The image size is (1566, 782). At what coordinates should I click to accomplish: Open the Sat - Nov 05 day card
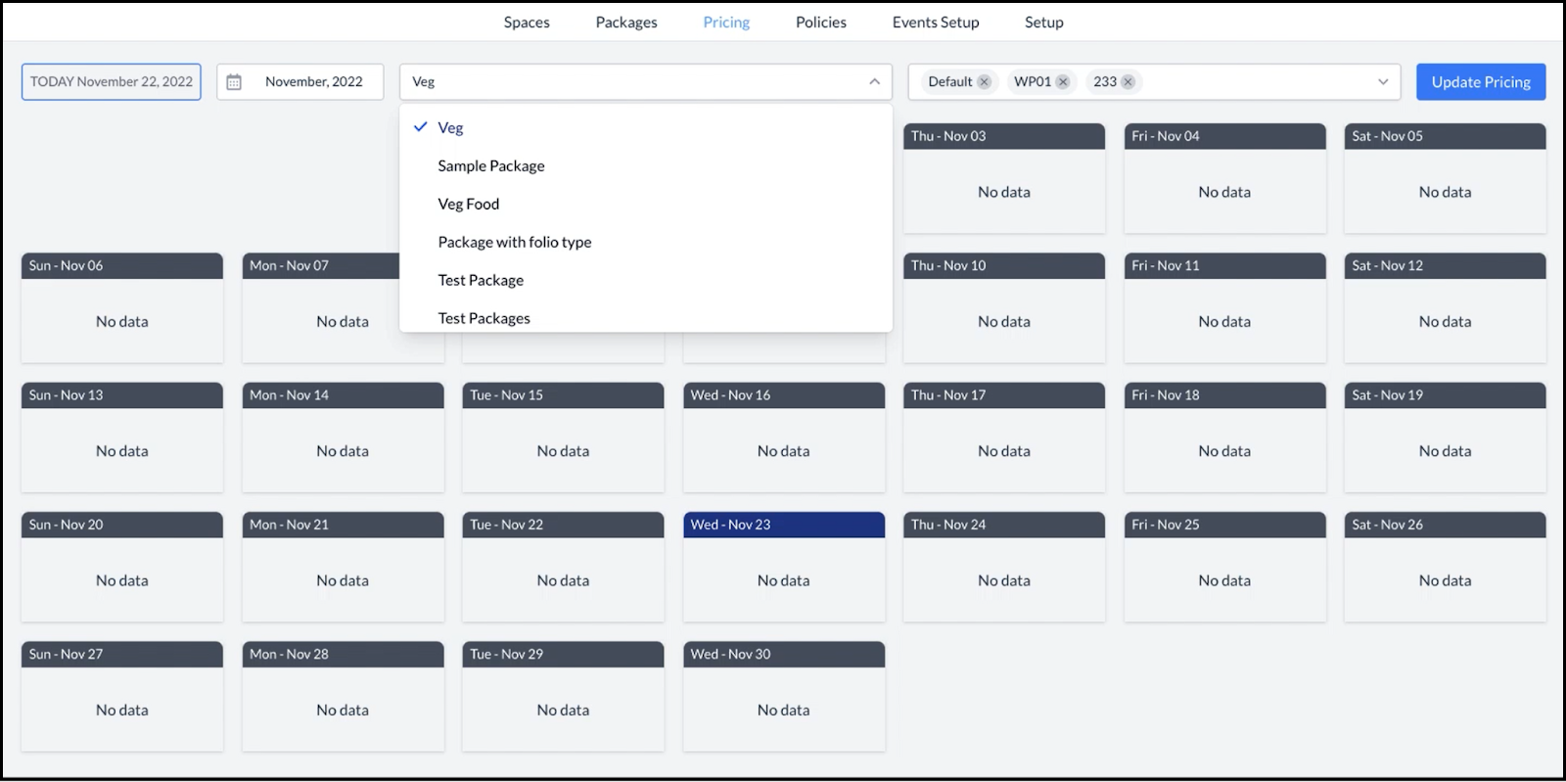1444,177
